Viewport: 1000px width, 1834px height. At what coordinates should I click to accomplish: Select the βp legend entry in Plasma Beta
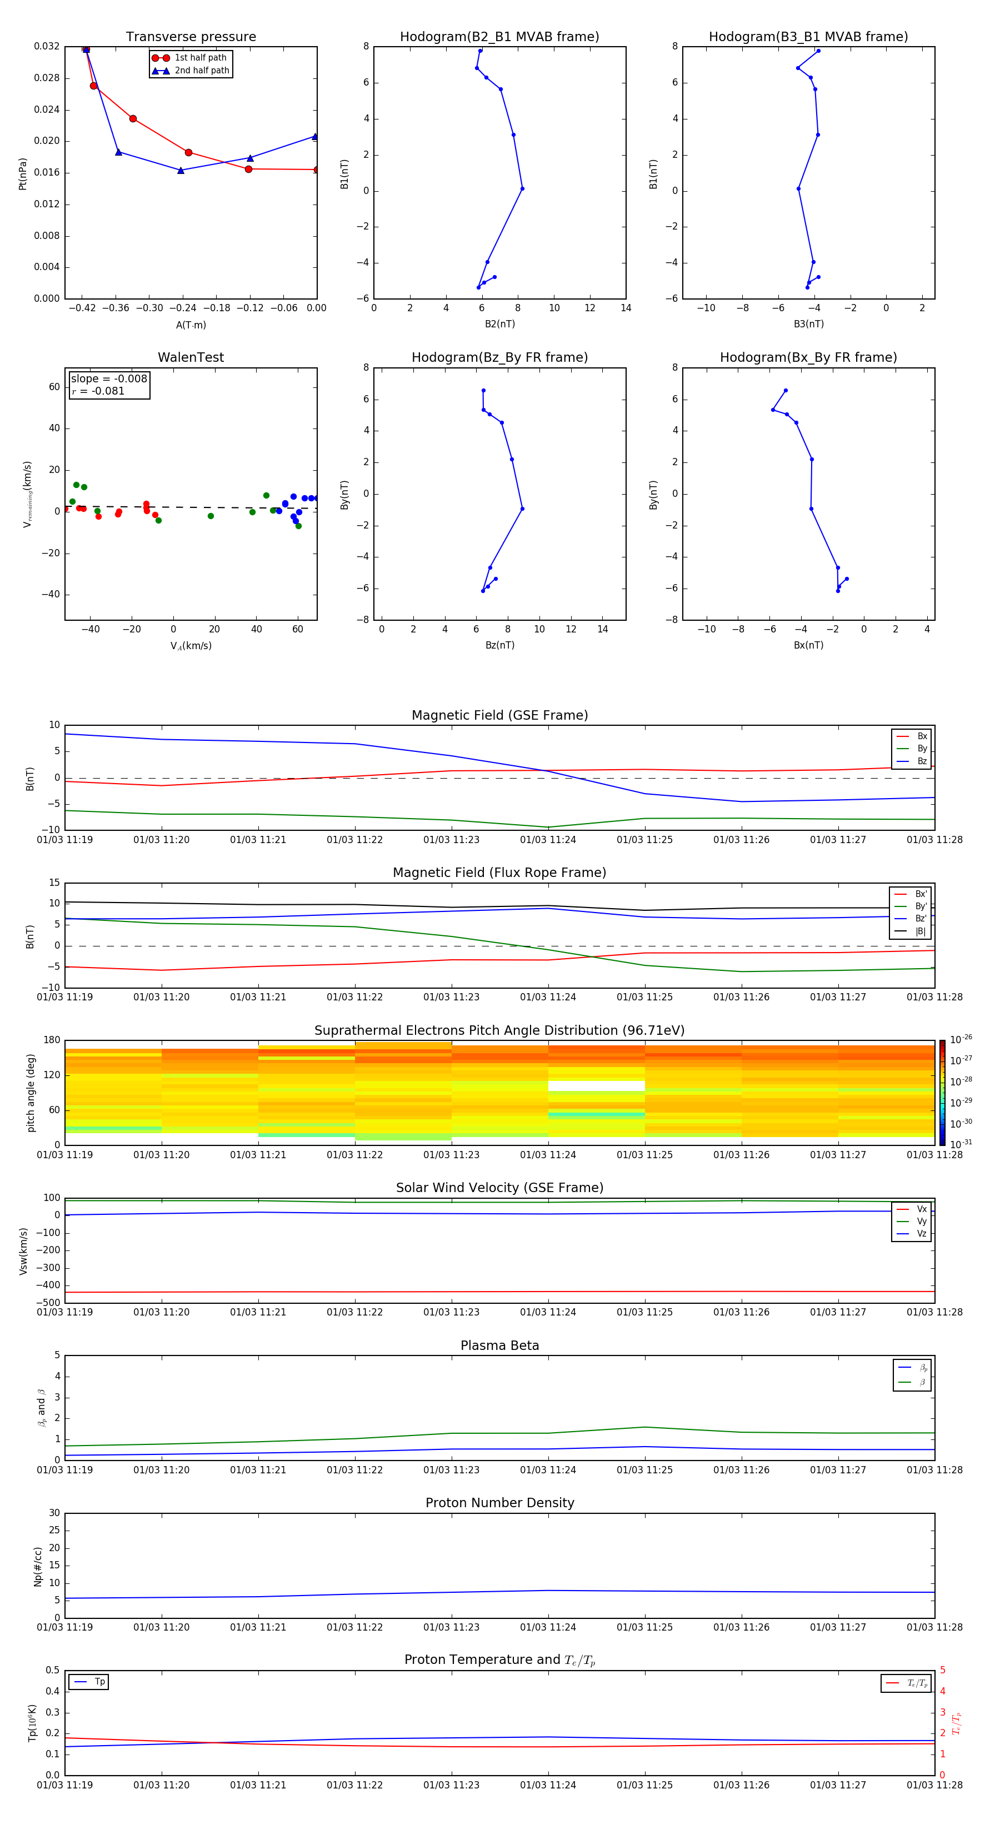coord(912,1368)
